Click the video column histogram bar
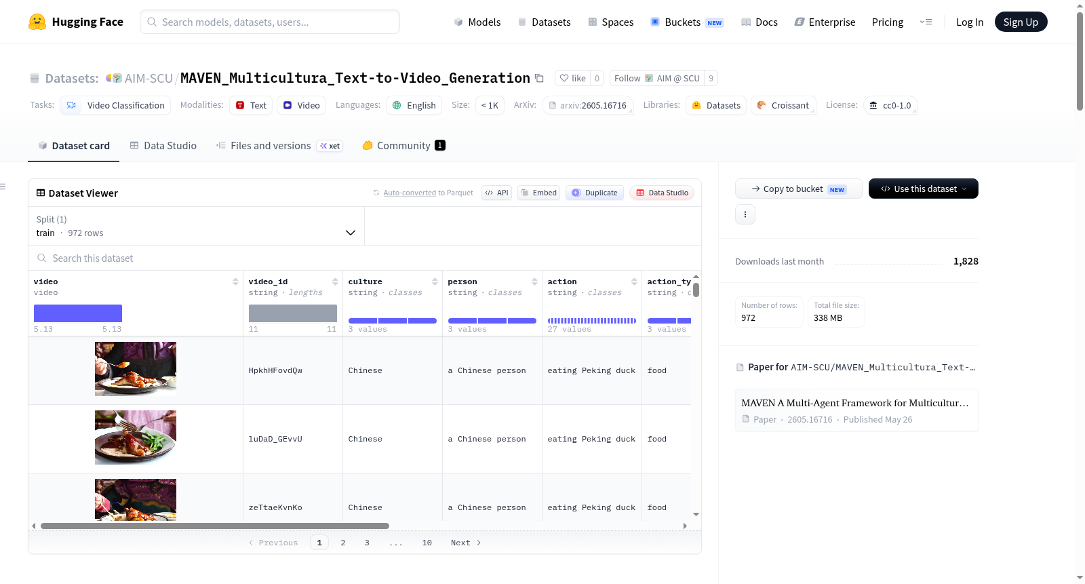Image resolution: width=1085 pixels, height=584 pixels. point(78,313)
